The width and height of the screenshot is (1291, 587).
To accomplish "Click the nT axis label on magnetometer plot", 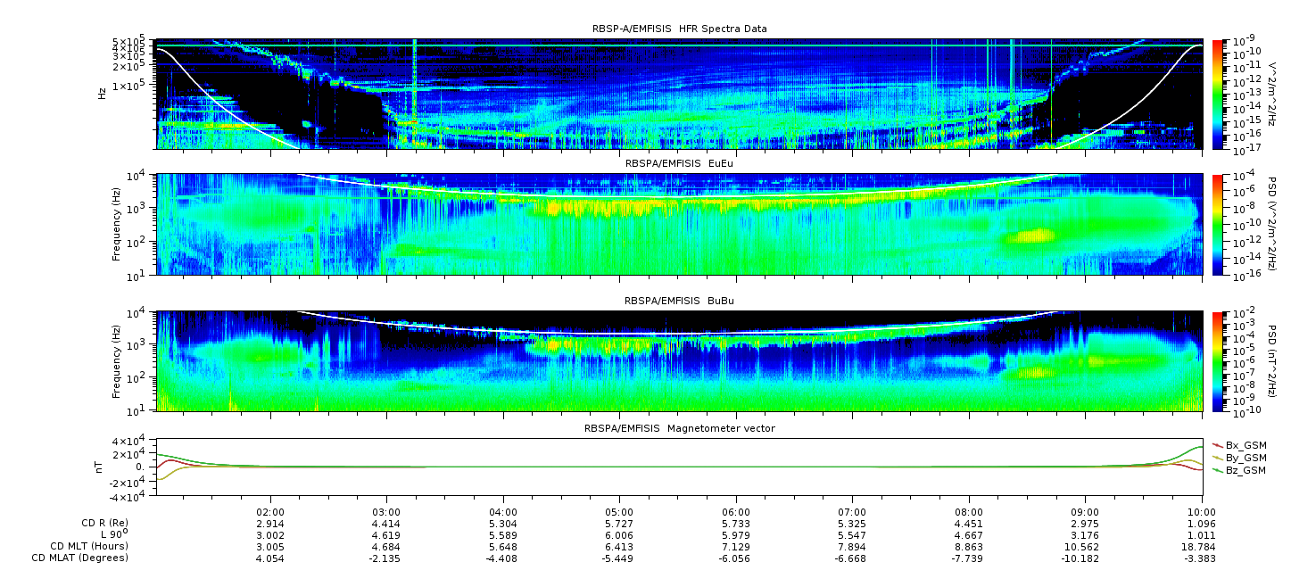I will (x=102, y=467).
